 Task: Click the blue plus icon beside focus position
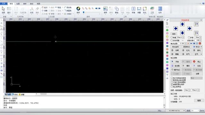point(194,43)
